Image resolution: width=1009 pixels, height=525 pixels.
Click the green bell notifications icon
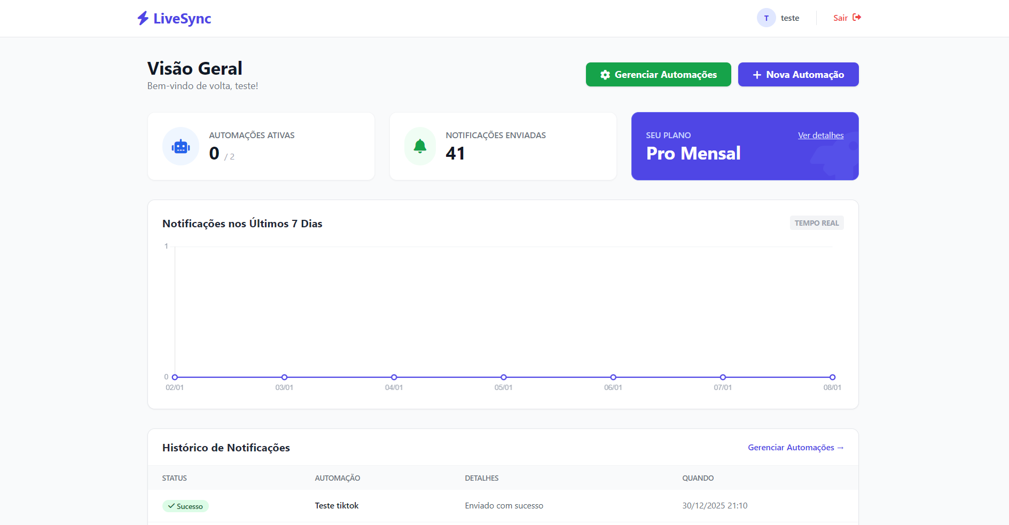tap(420, 146)
